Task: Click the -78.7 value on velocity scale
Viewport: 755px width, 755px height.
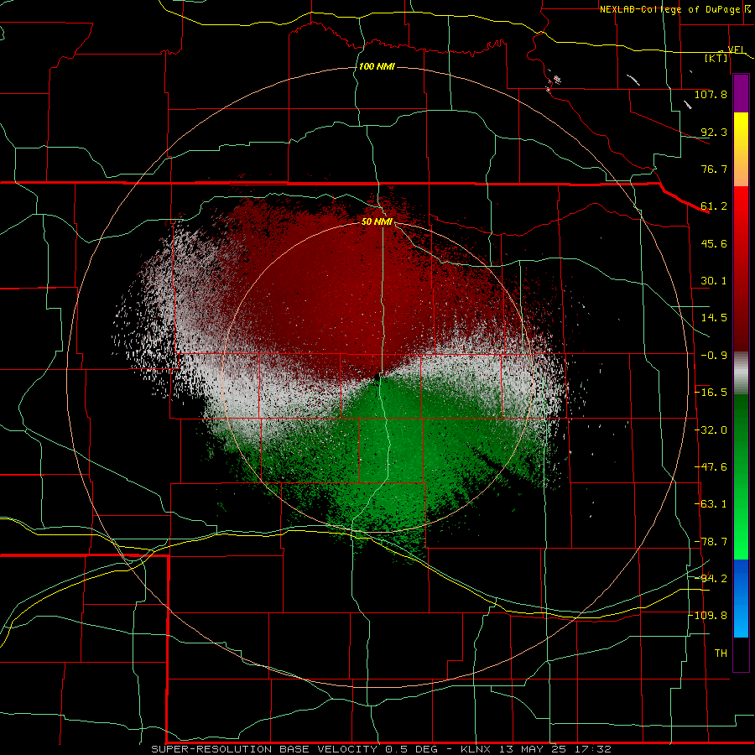Action: point(711,542)
